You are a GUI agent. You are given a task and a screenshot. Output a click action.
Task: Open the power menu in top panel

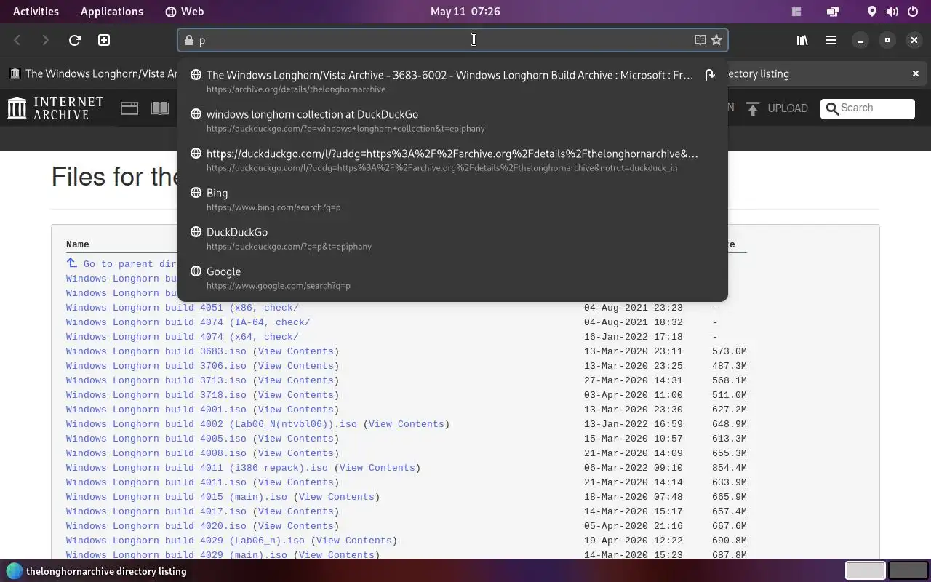[913, 12]
